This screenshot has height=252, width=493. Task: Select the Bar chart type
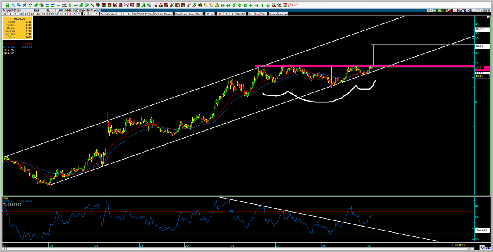point(178,14)
